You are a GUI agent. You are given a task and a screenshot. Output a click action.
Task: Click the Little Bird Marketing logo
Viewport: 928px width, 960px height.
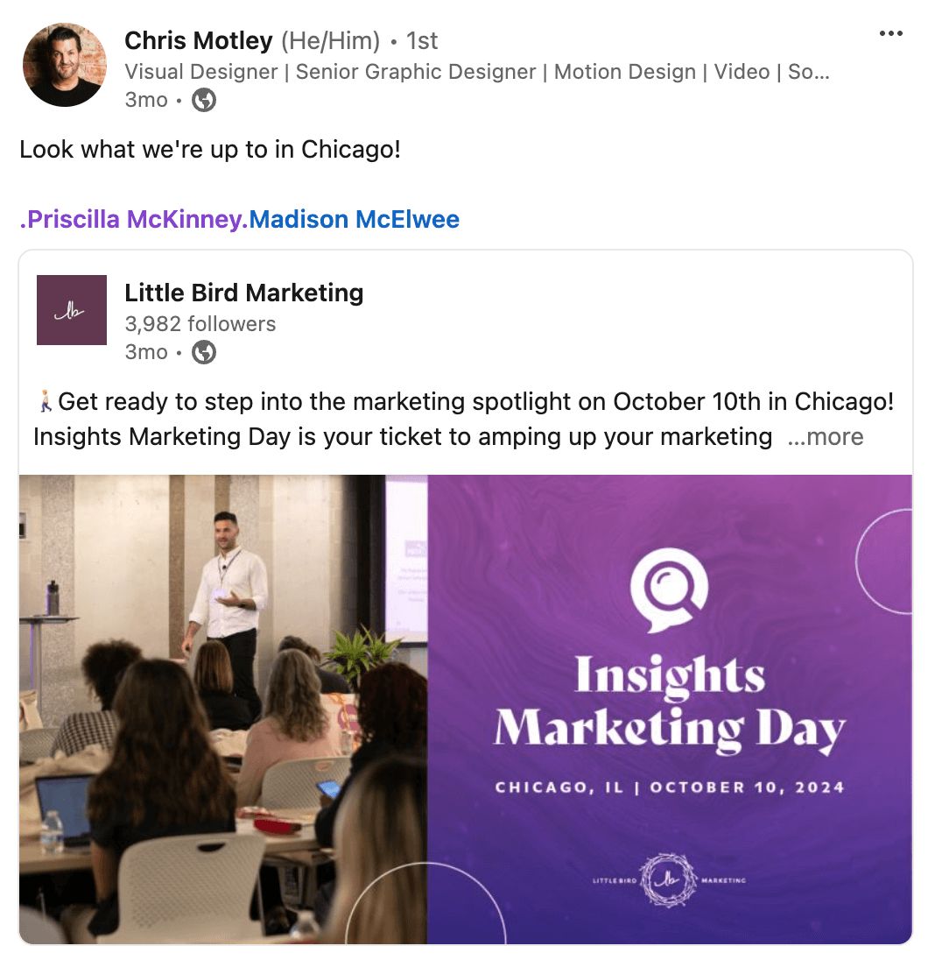[72, 310]
